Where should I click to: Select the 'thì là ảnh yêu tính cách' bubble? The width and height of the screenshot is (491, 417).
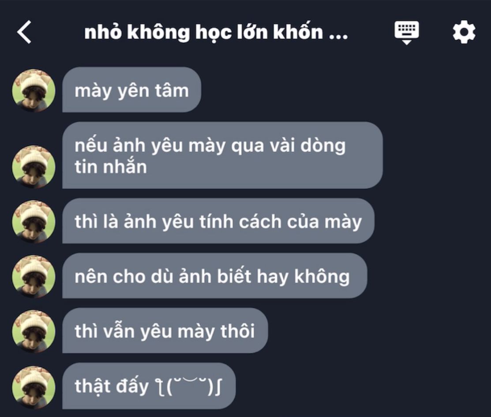pos(218,221)
